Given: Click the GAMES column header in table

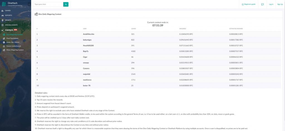Looking at the screenshot, I should tap(134, 29).
